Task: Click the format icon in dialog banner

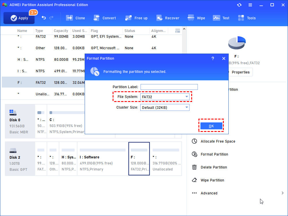Action: 95,71
